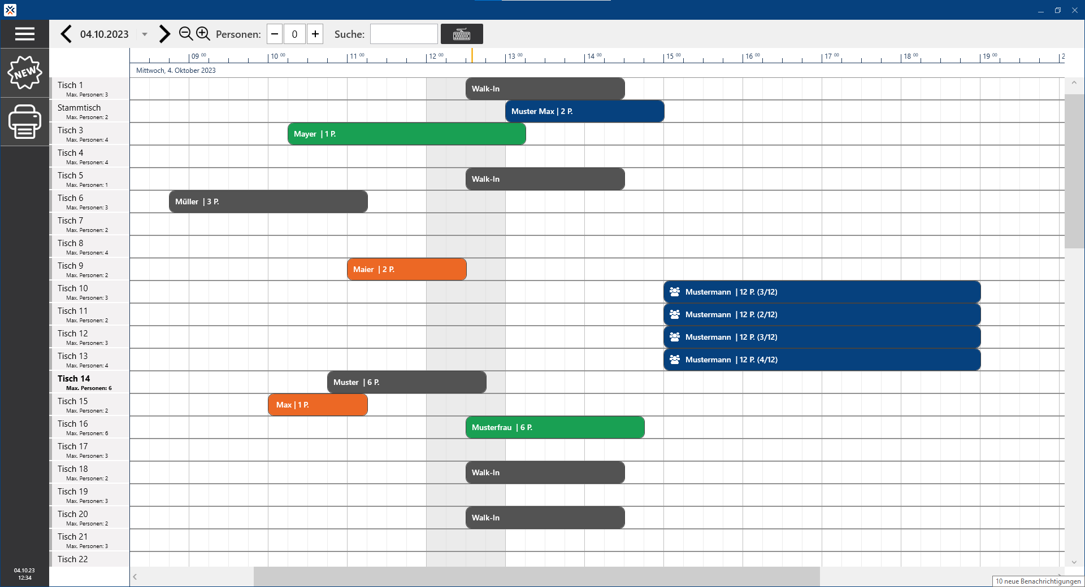
Task: Go to next day arrow
Action: coord(164,34)
